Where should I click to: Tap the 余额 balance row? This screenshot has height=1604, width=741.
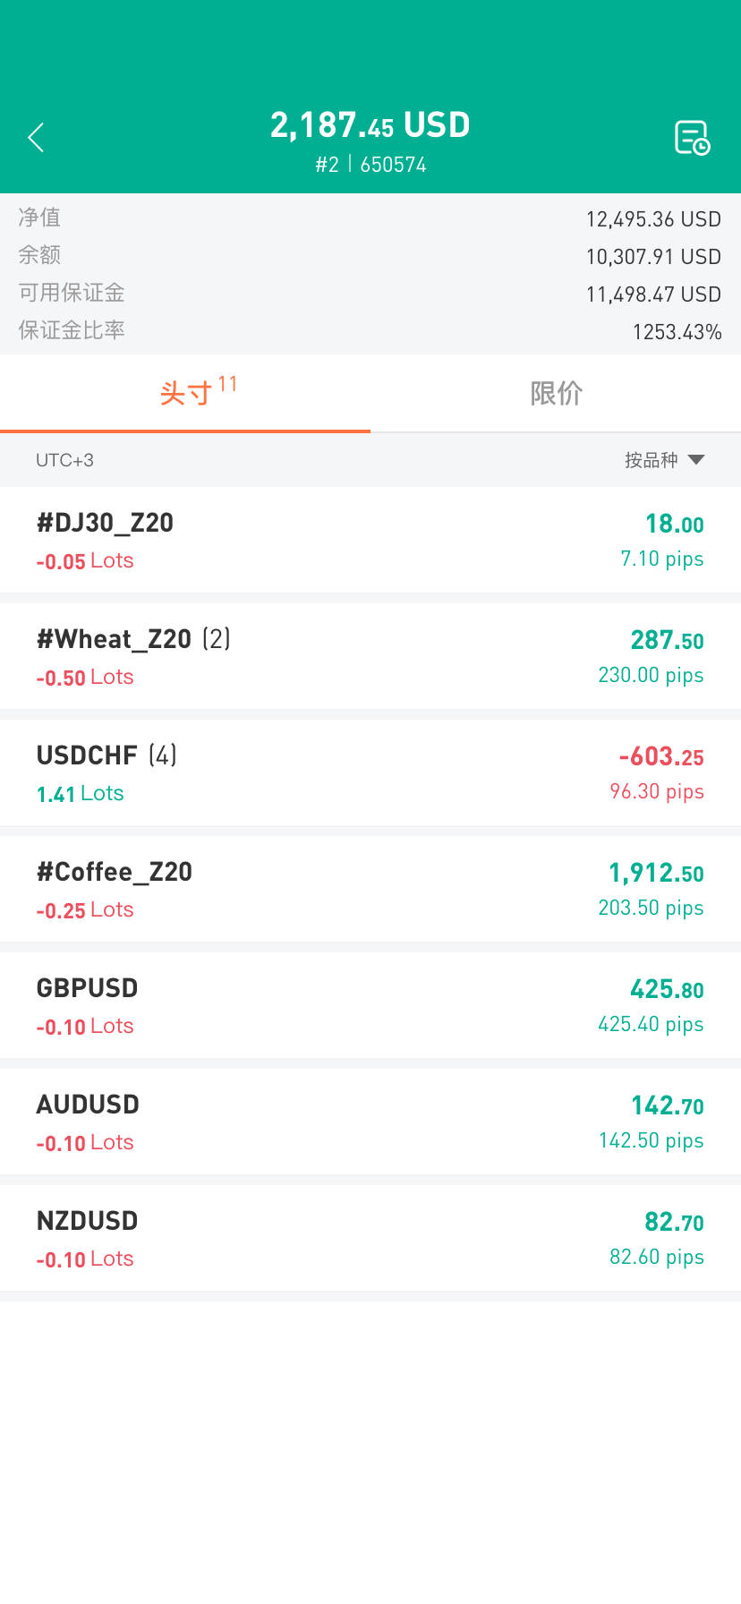pos(370,257)
